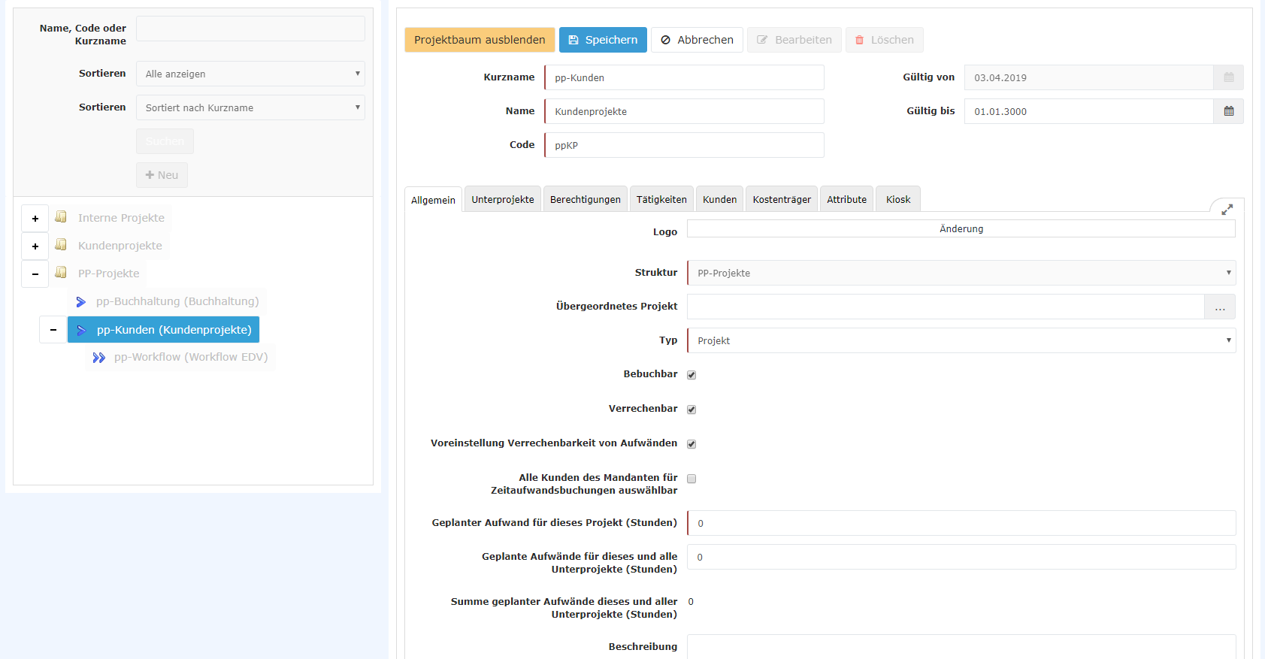Save with the Speichern button

point(603,40)
